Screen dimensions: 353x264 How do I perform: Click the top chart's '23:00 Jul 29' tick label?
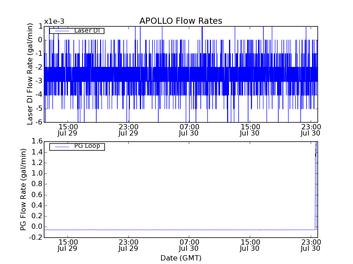(x=128, y=130)
